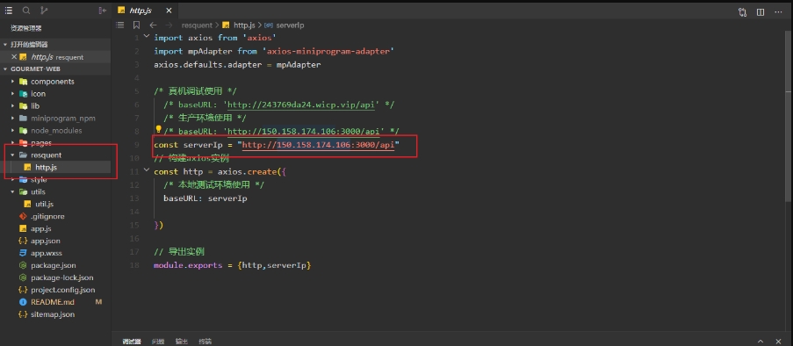Viewport: 793px width, 346px height.
Task: Open the commented URL link on line 8
Action: (x=304, y=132)
